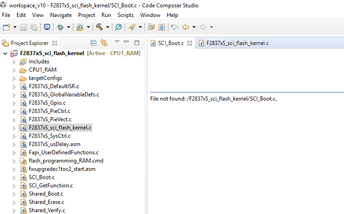Select F2837xS_SysCtrl.c in tree
Image resolution: width=344 pixels, height=214 pixels.
point(50,136)
